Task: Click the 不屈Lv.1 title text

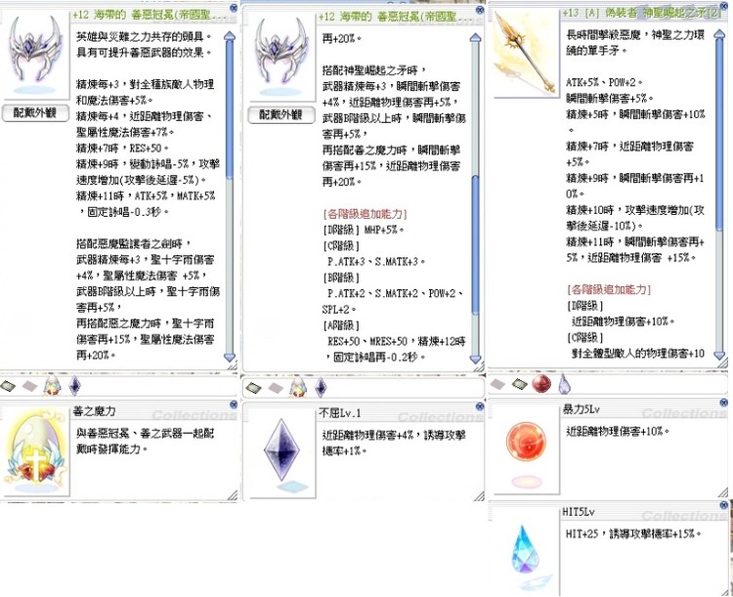Action: tap(340, 413)
